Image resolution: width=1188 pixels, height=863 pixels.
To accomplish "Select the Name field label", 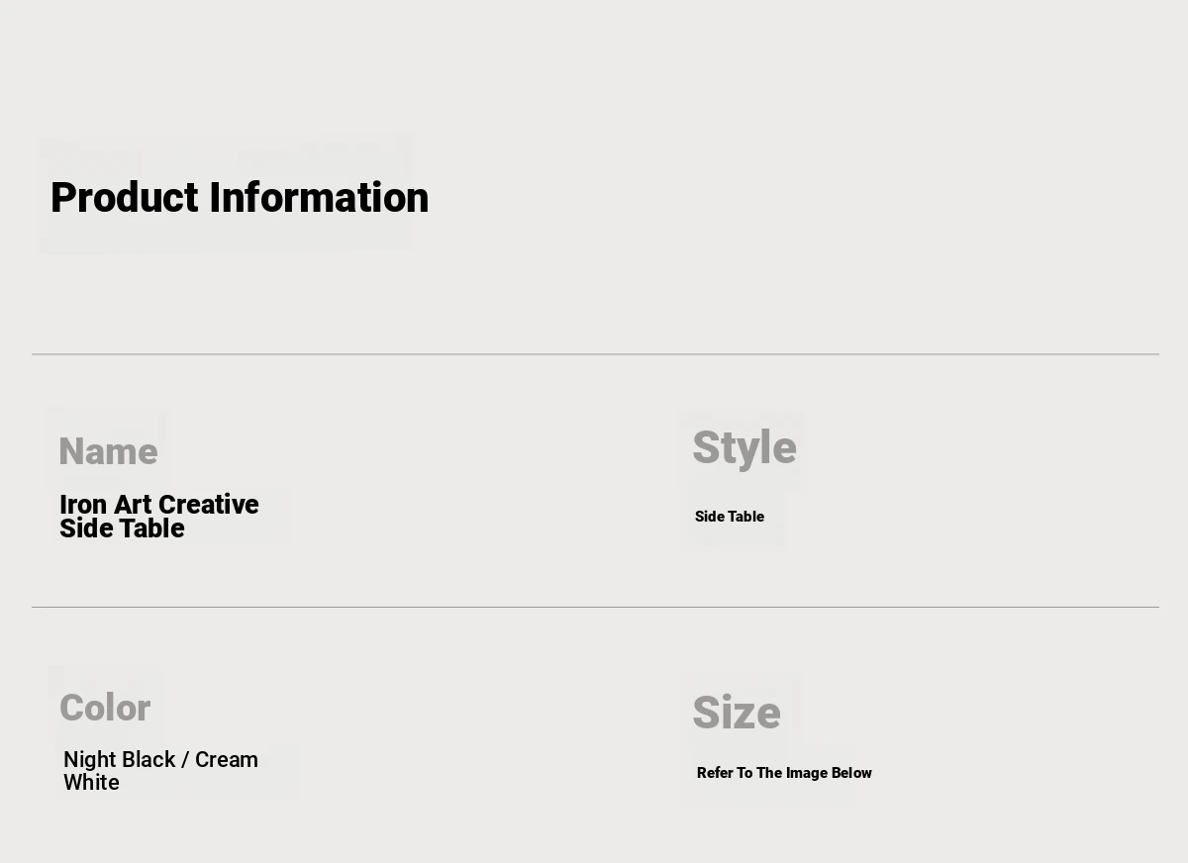I will pos(108,452).
